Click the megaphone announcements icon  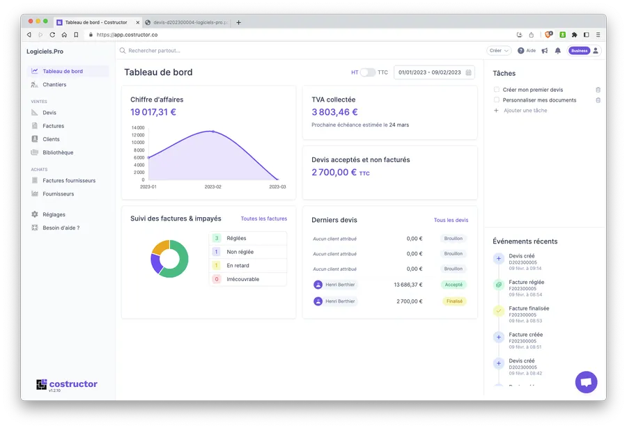pos(545,51)
